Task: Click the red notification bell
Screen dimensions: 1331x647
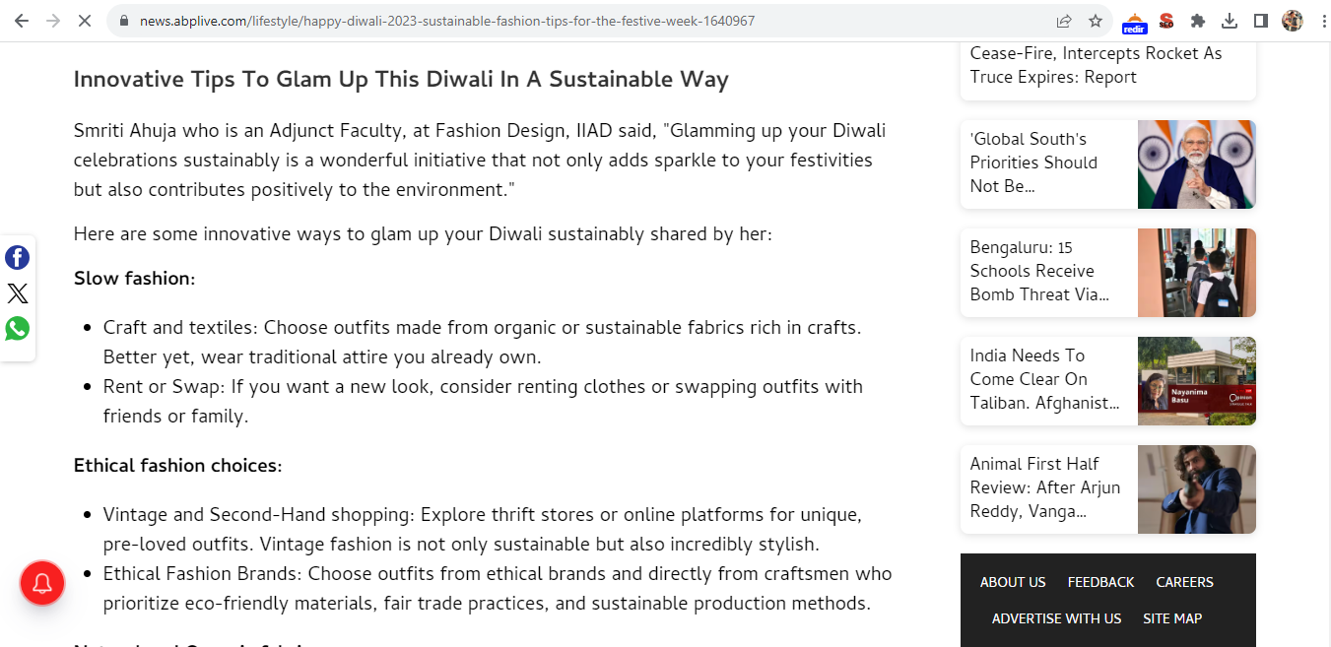Action: (x=42, y=584)
